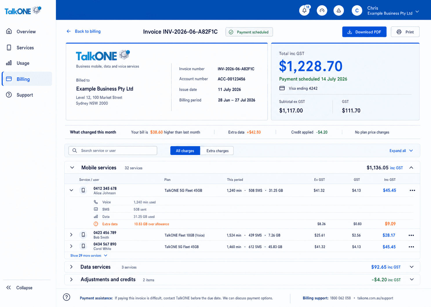Expand the Carol White service row

[71, 246]
